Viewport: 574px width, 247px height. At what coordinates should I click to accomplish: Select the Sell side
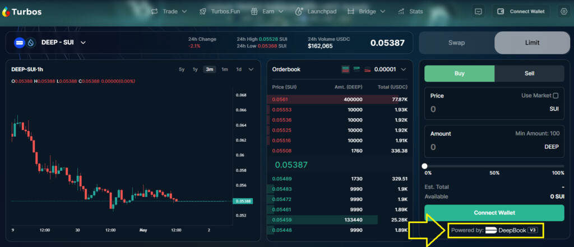click(x=529, y=73)
